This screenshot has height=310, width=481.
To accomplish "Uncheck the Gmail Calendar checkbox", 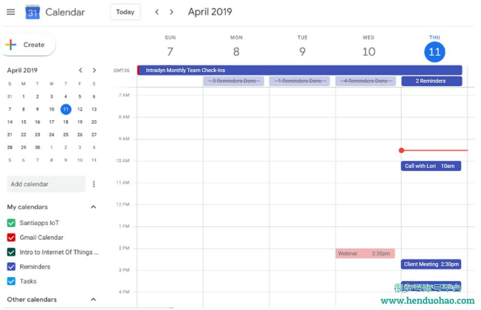I will 11,237.
